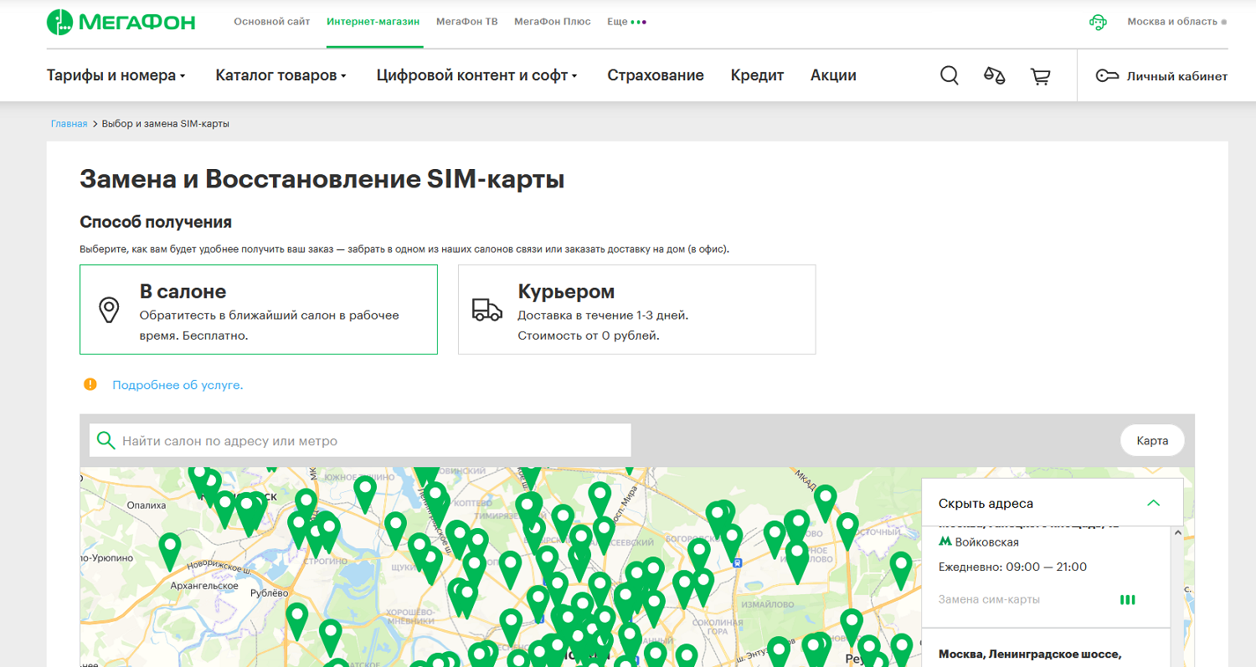The image size is (1256, 667).
Task: Open Тарифы и номера dropdown menu
Action: tap(116, 75)
